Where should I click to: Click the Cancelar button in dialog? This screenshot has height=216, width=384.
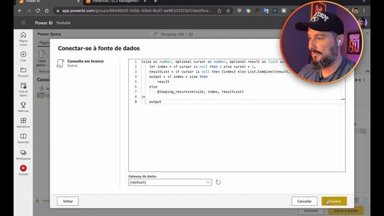tap(304, 201)
